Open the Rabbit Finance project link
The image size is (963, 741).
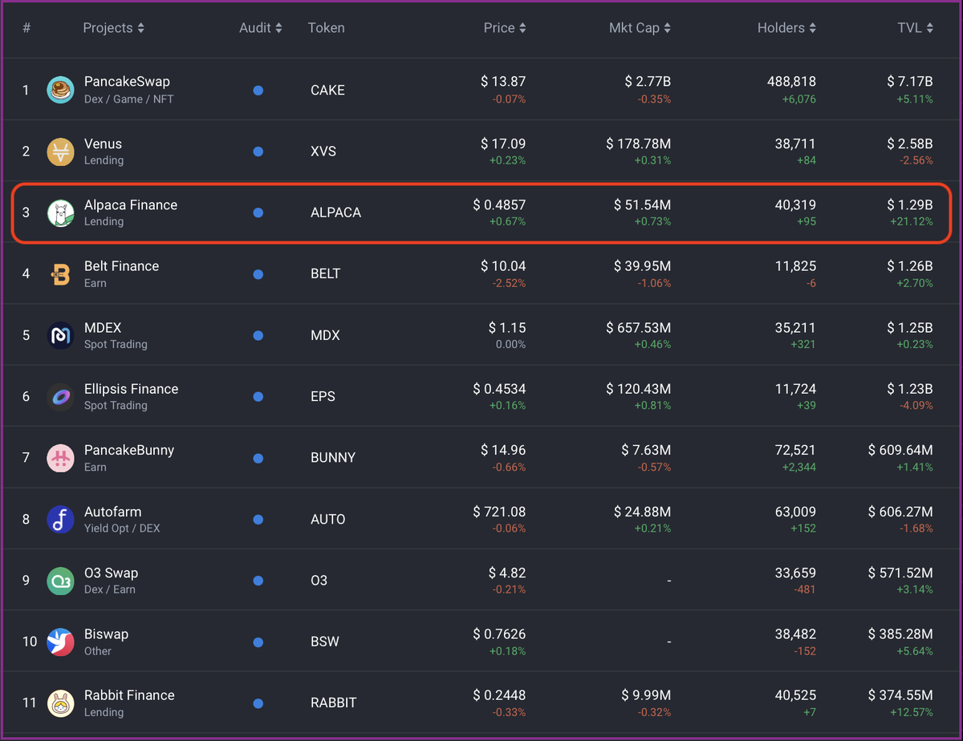point(129,695)
